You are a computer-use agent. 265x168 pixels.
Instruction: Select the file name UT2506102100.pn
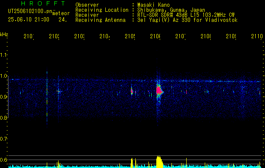(30, 12)
